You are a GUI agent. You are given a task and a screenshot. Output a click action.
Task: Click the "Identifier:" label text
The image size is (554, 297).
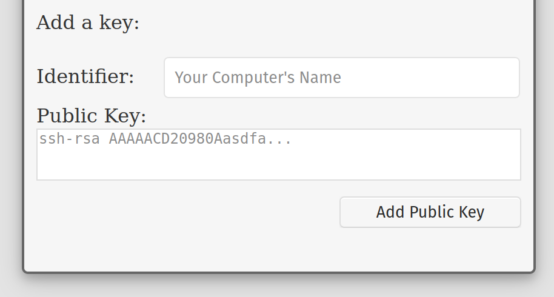pyautogui.click(x=85, y=77)
